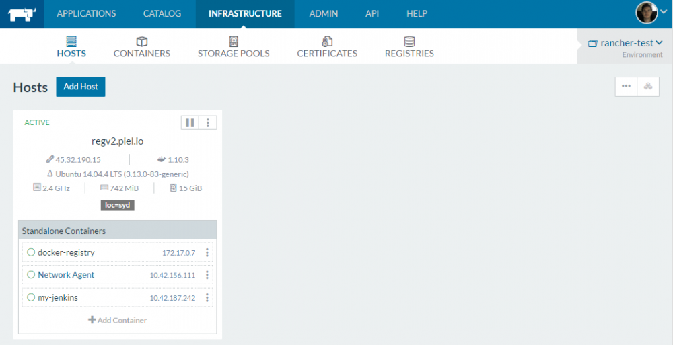This screenshot has height=345, width=673.
Task: Open the Help menu
Action: (x=417, y=13)
